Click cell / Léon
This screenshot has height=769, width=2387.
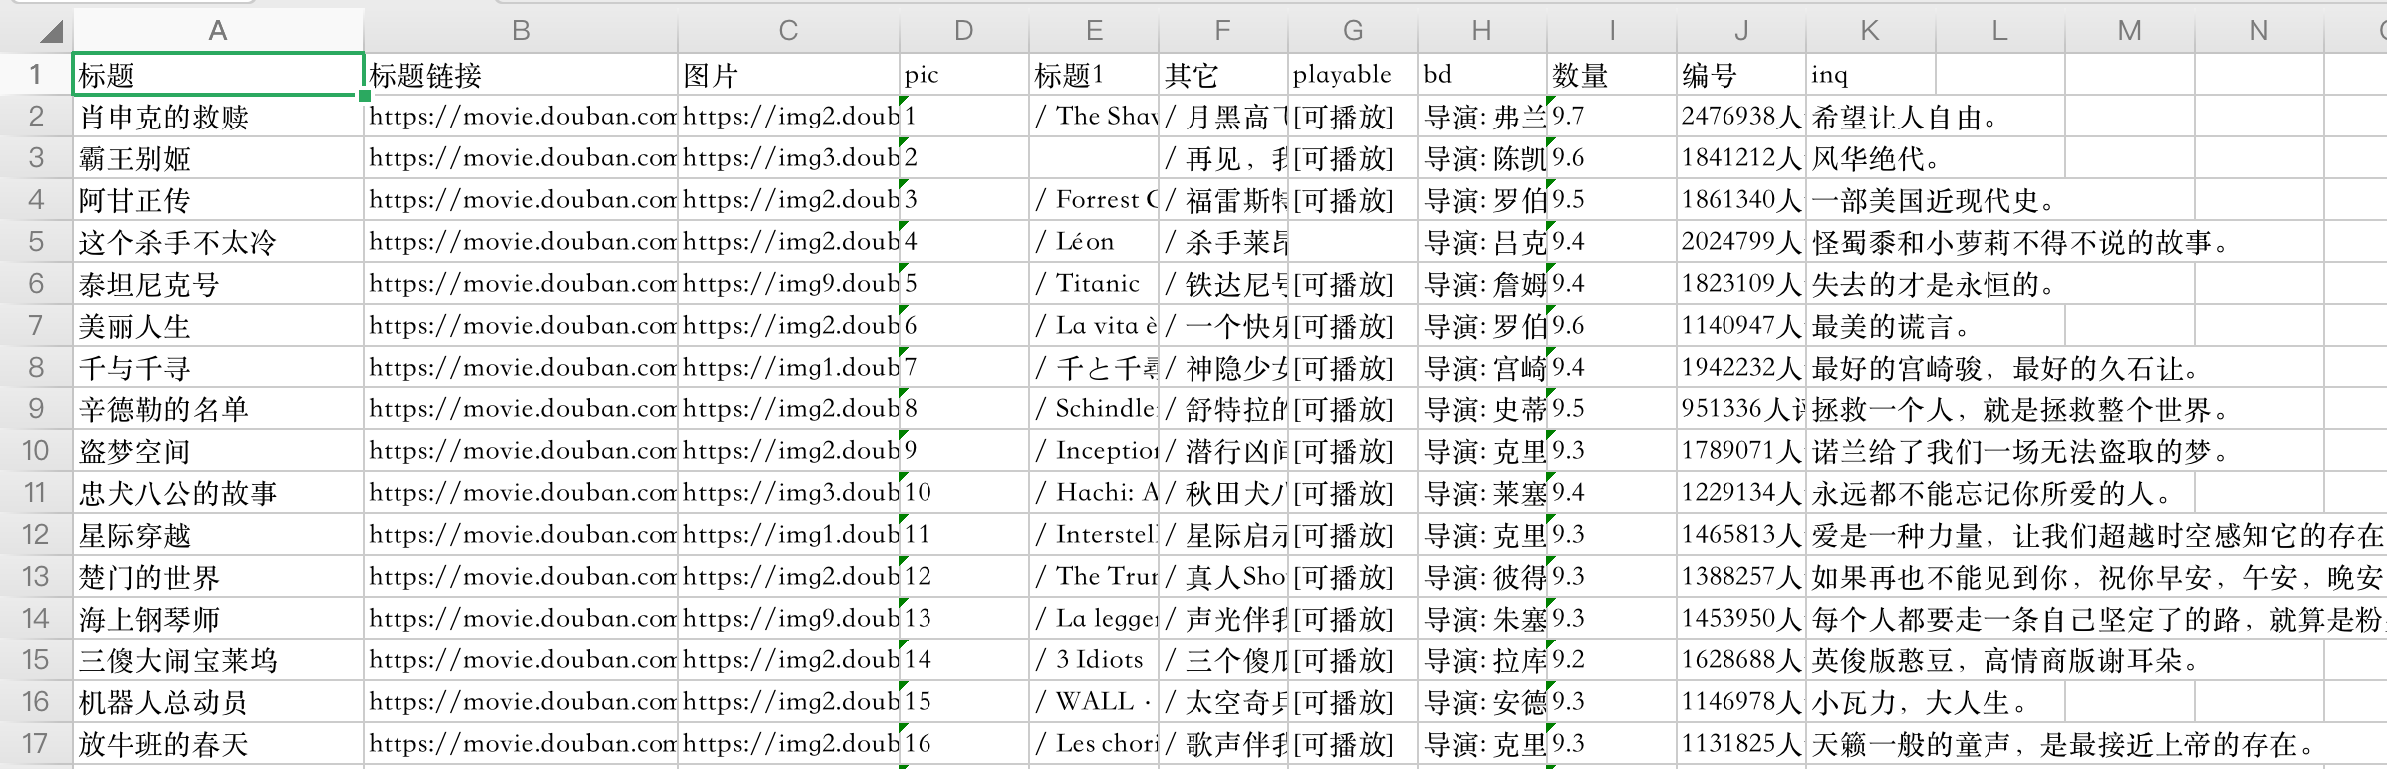[1094, 242]
